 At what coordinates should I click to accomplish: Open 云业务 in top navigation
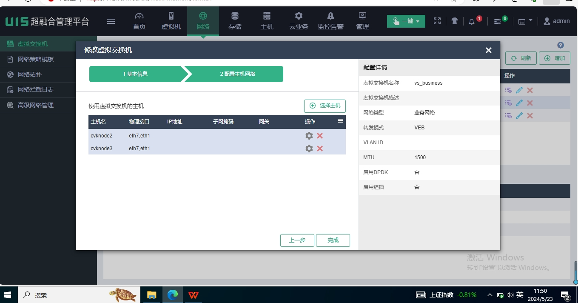point(299,21)
